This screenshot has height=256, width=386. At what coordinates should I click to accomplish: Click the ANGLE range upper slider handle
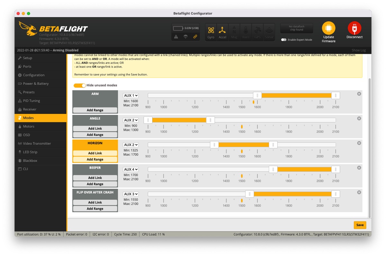[210, 120]
